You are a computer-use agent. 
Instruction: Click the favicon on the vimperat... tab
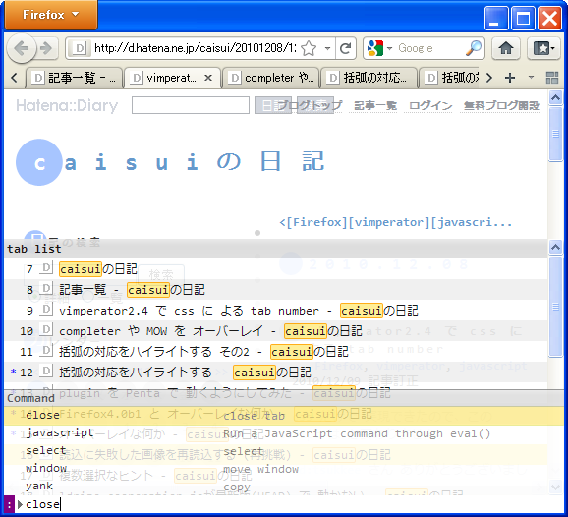pyautogui.click(x=137, y=78)
